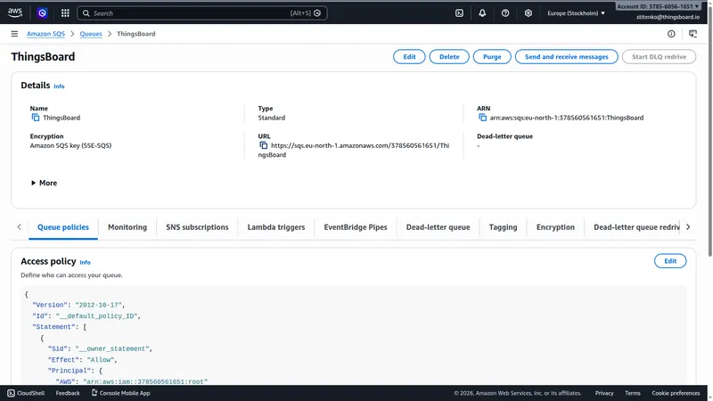Switch to the Lambda triggers tab
This screenshot has height=401, width=713.
(276, 227)
